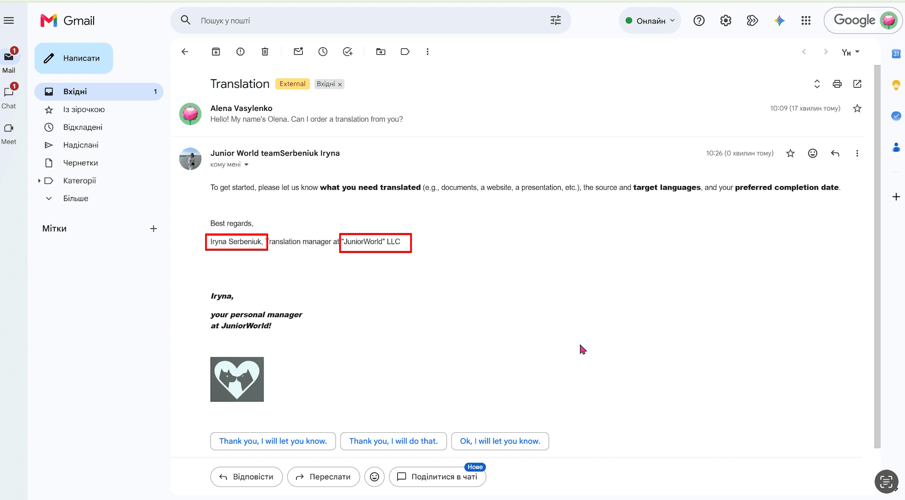Open Gmail settings gear
The width and height of the screenshot is (905, 500).
coord(726,20)
